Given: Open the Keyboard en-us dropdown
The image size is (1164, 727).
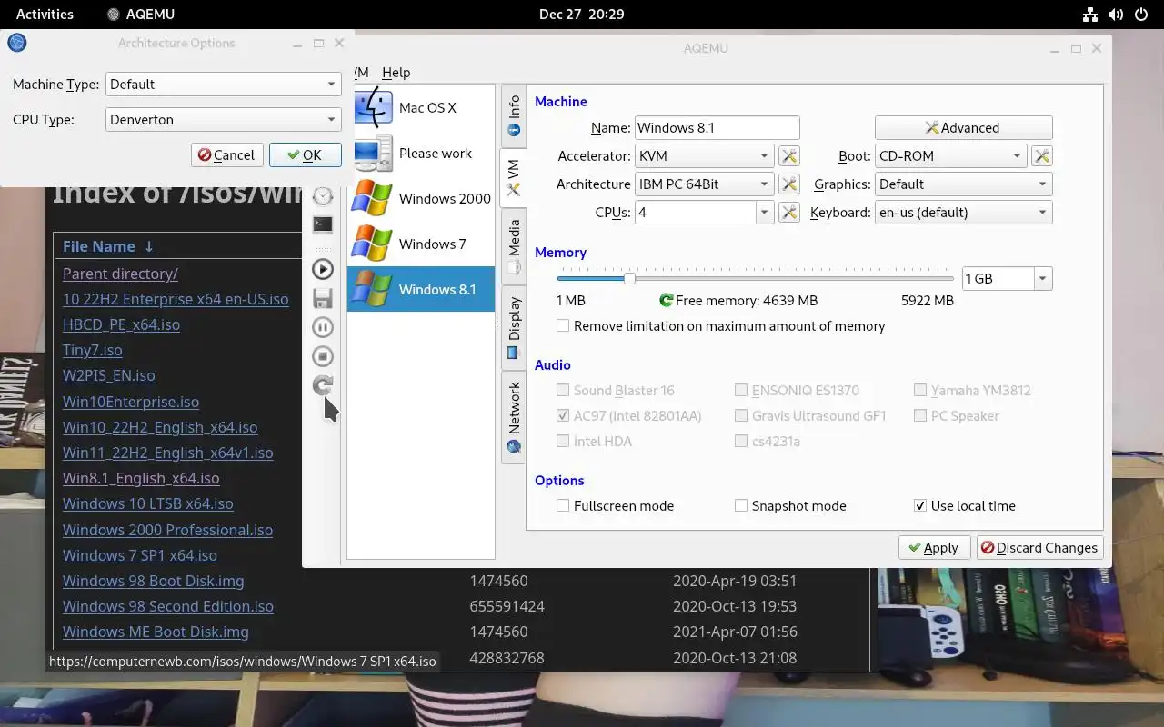Looking at the screenshot, I should 964,213.
